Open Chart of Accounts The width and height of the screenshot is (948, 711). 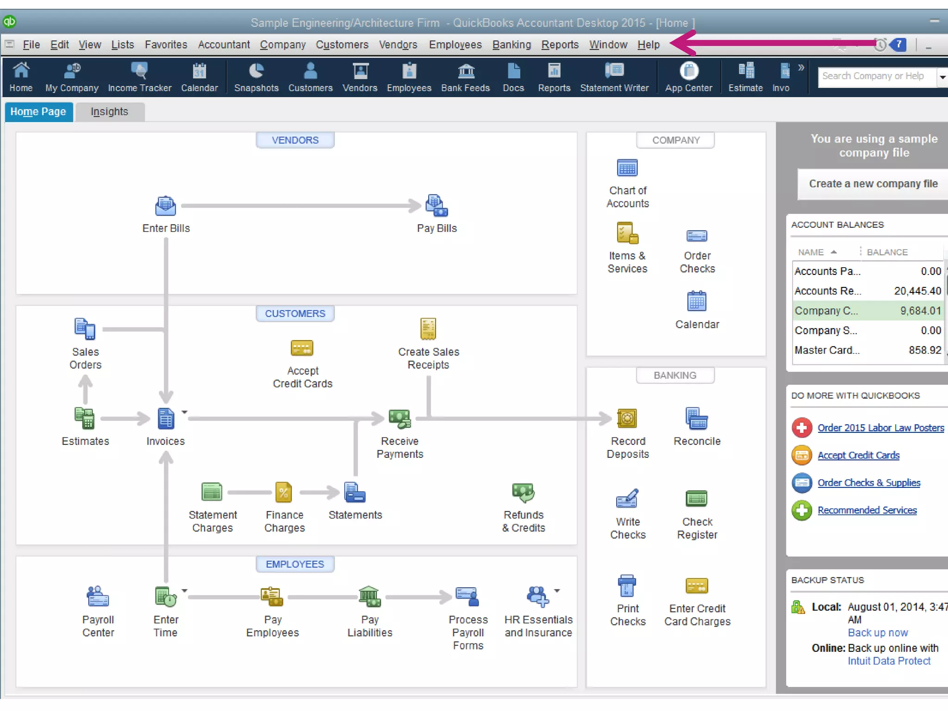coord(627,168)
